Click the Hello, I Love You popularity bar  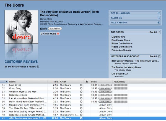tap(120, 102)
